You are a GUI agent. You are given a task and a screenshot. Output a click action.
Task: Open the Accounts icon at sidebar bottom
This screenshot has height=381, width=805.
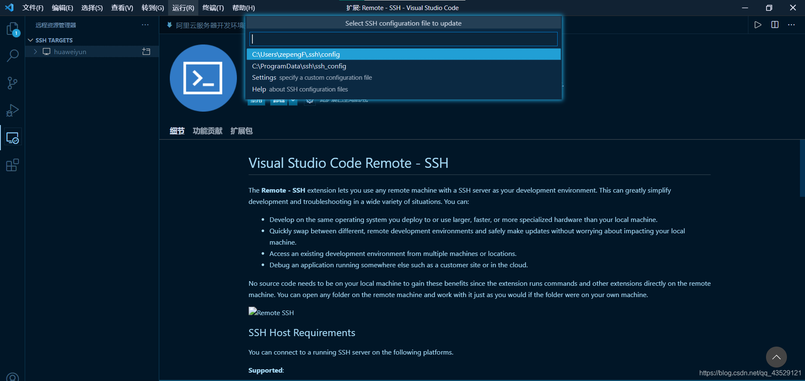coord(13,377)
